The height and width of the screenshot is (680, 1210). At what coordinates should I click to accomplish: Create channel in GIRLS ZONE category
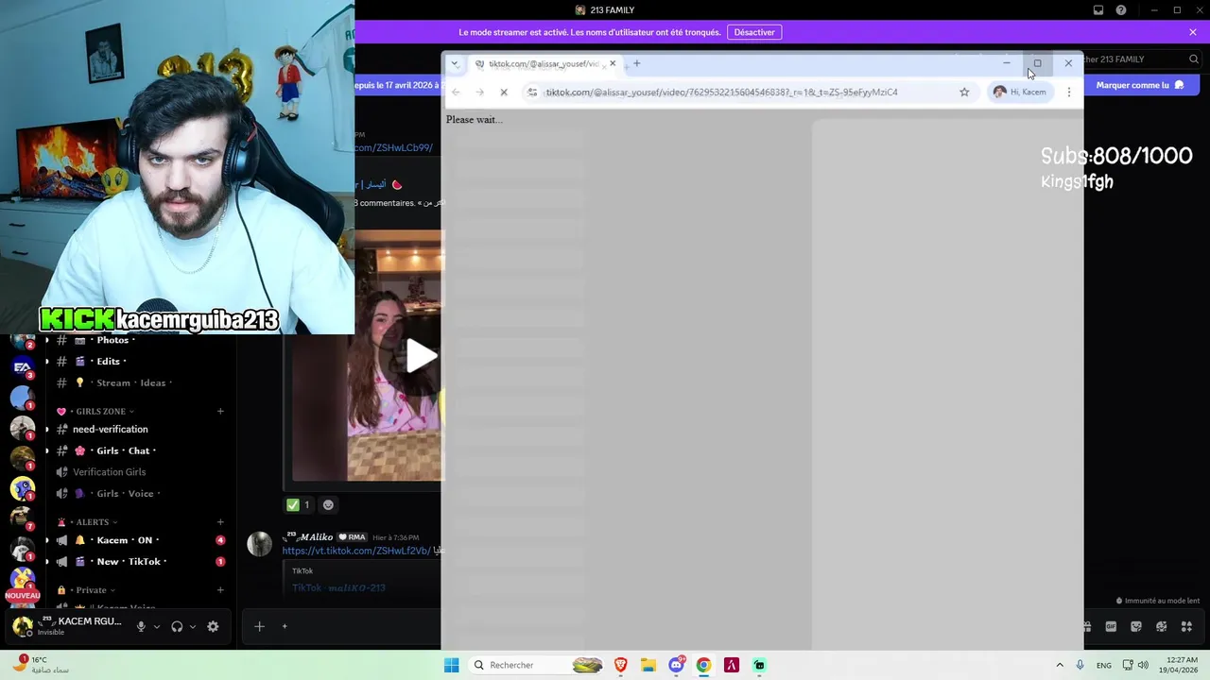pyautogui.click(x=220, y=411)
